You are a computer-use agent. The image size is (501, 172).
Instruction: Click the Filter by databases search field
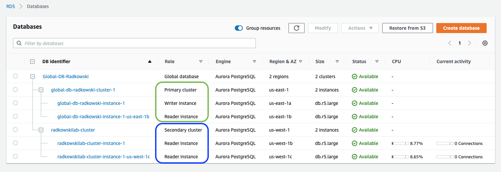134,43
